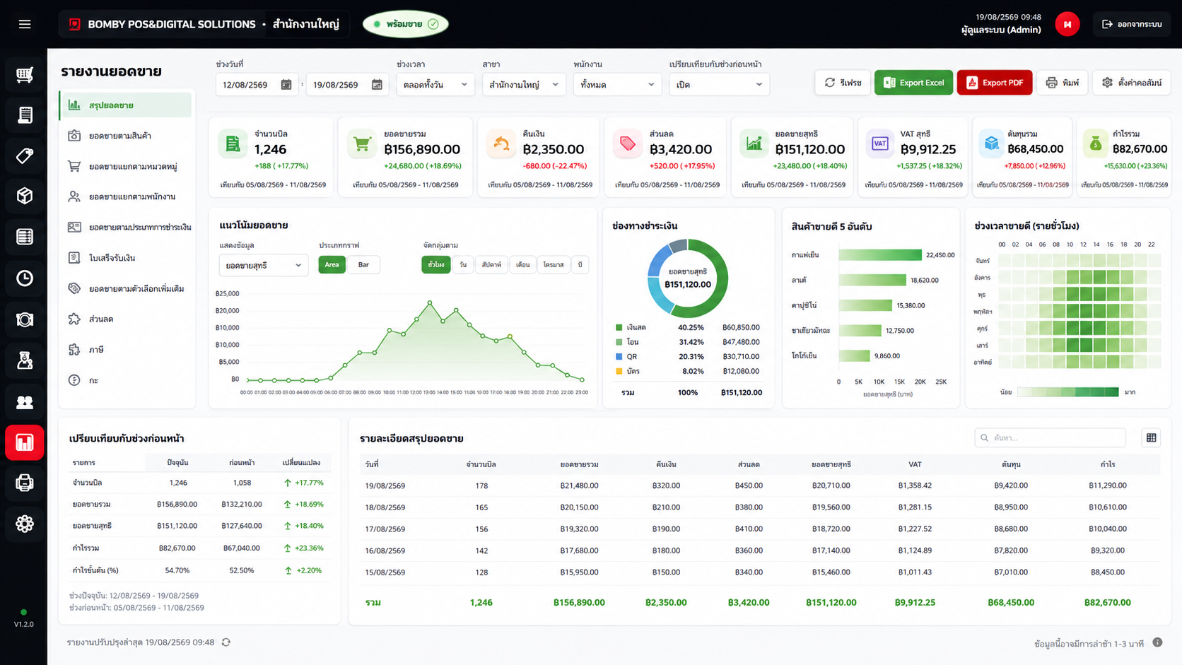Open the แสดงข้อมูล ยอดขายสุทธิ dropdown
The height and width of the screenshot is (665, 1182).
(x=263, y=266)
